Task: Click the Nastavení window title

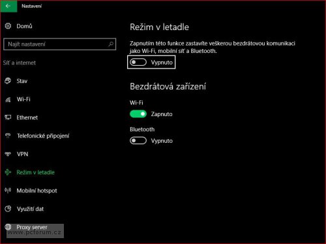Action: (x=31, y=6)
